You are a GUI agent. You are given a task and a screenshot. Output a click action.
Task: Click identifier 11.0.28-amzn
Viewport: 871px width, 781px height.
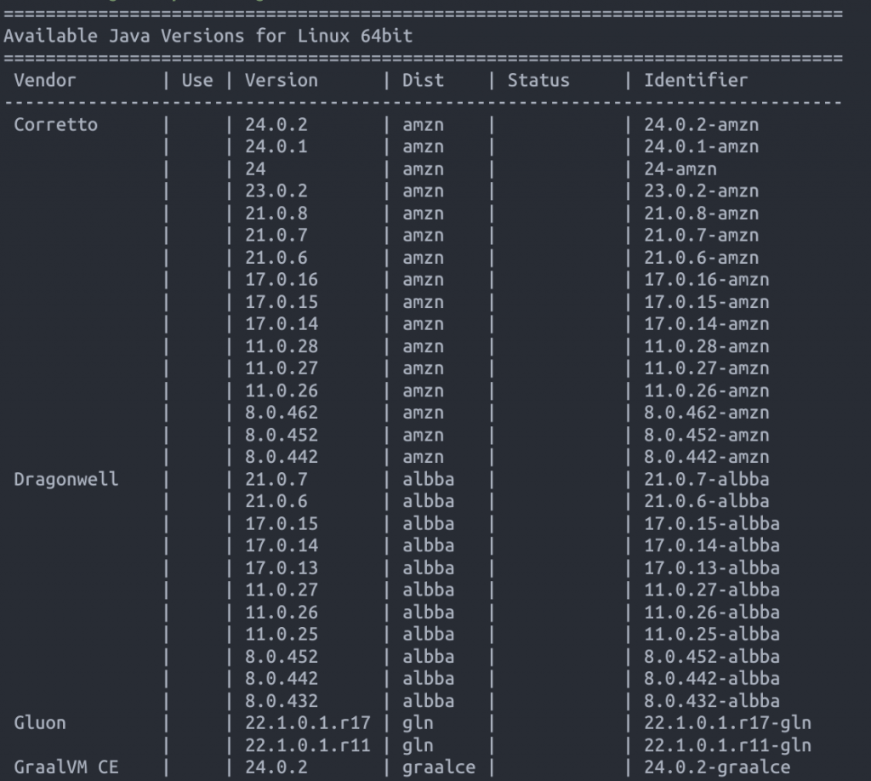tap(707, 346)
